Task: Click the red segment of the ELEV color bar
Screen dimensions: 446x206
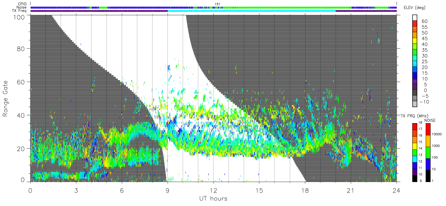Action: 415,24
